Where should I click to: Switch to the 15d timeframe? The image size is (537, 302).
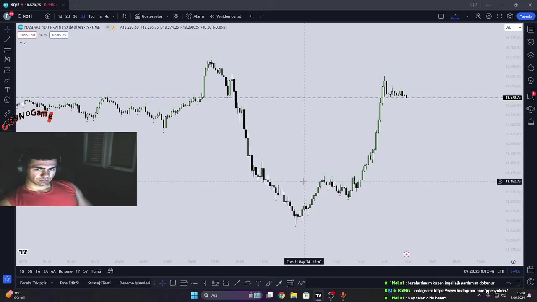pyautogui.click(x=91, y=16)
